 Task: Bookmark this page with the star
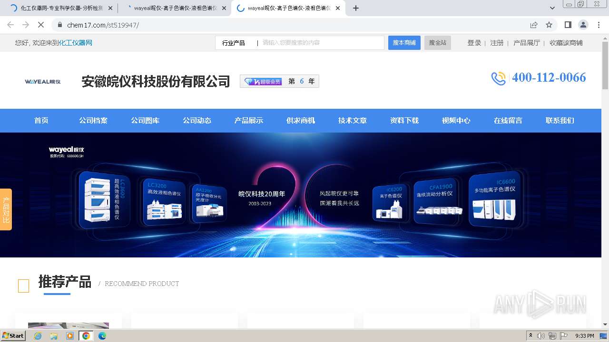click(549, 25)
